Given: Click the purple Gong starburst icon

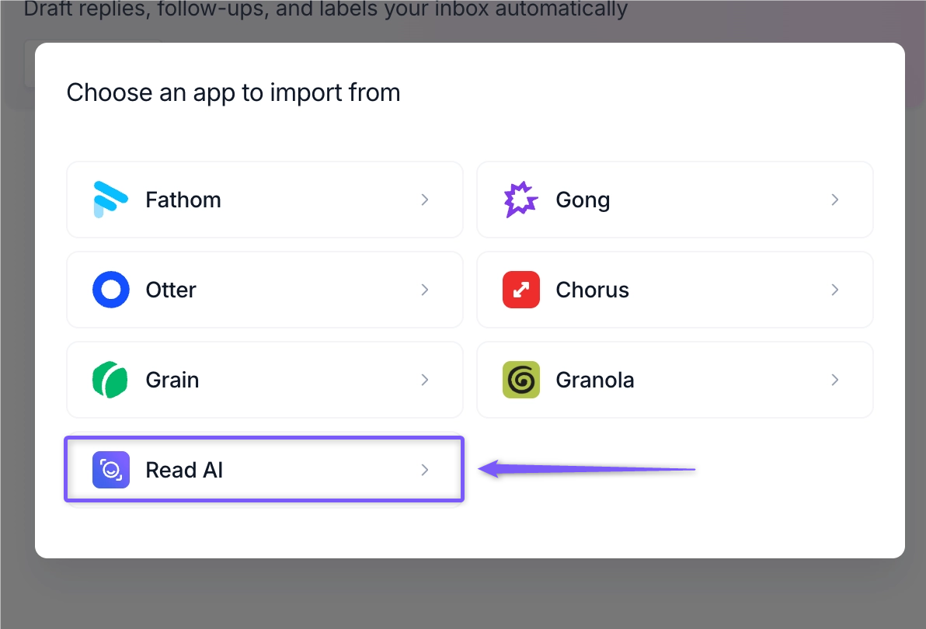Looking at the screenshot, I should point(520,200).
